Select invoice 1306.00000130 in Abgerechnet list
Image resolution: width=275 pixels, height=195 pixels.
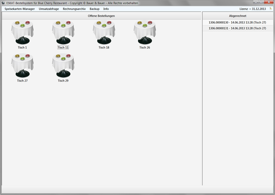pos(238,22)
